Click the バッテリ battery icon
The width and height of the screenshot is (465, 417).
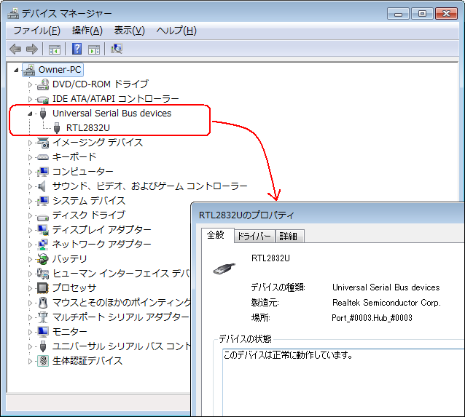[43, 259]
